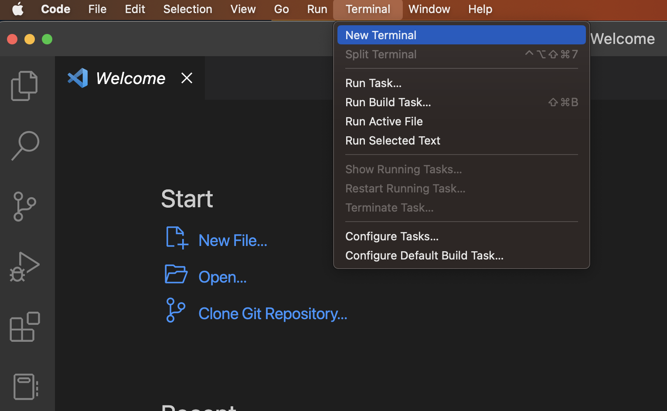Click the Apple menu icon
This screenshot has height=411, width=667.
pos(18,9)
